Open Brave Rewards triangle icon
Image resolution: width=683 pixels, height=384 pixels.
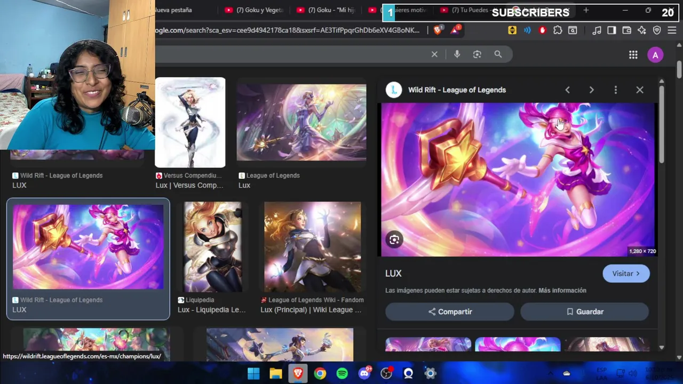coord(455,30)
